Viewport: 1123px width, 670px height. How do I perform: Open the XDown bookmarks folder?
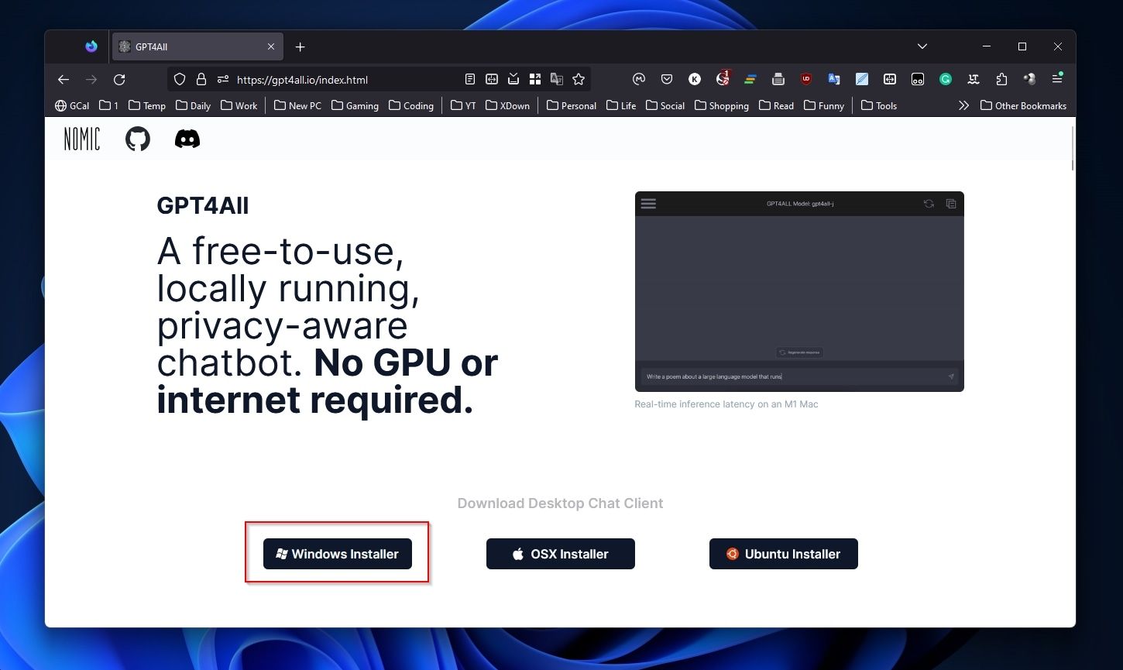coord(507,105)
